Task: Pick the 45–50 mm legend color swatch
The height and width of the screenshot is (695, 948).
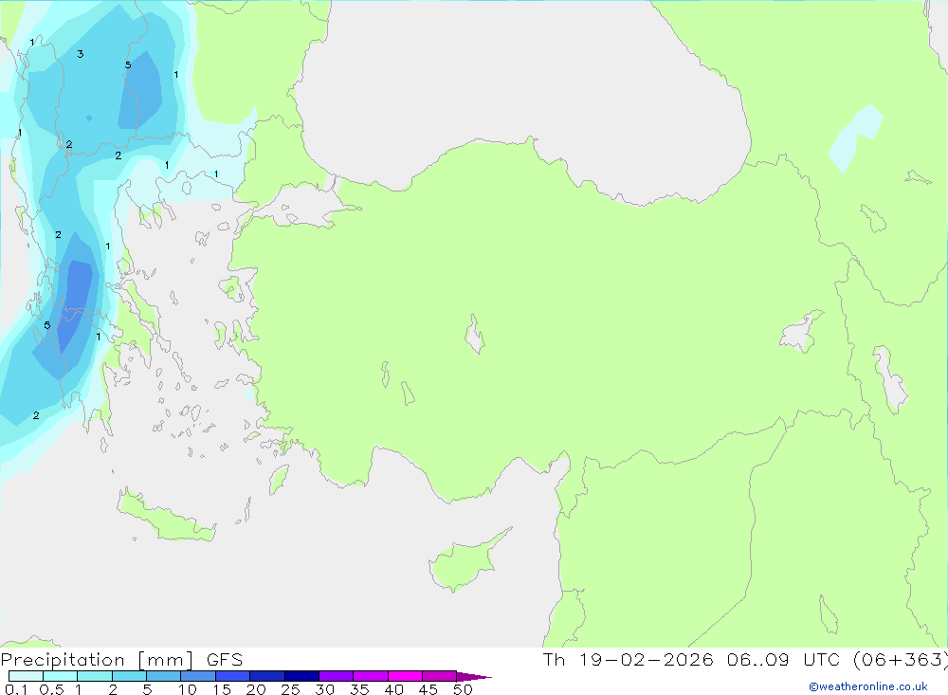Action: pyautogui.click(x=439, y=676)
